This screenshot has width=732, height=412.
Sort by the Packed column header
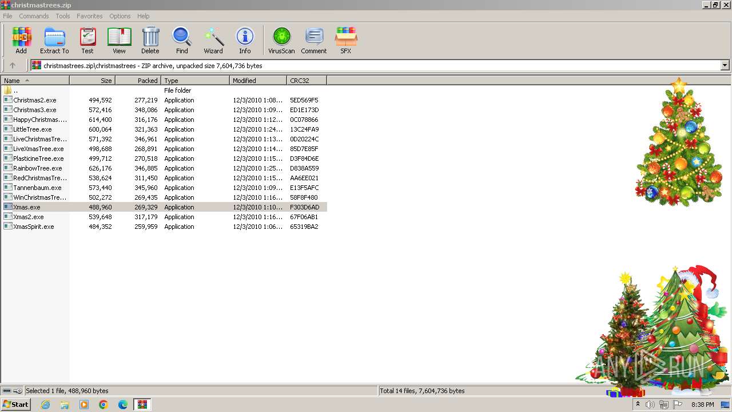(138, 81)
